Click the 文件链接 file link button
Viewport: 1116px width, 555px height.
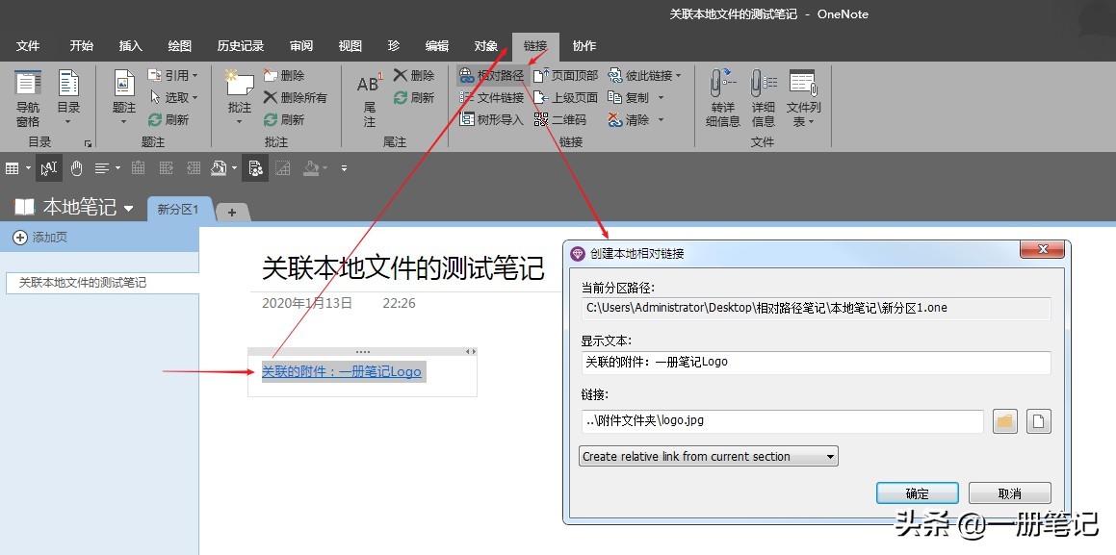pos(491,97)
